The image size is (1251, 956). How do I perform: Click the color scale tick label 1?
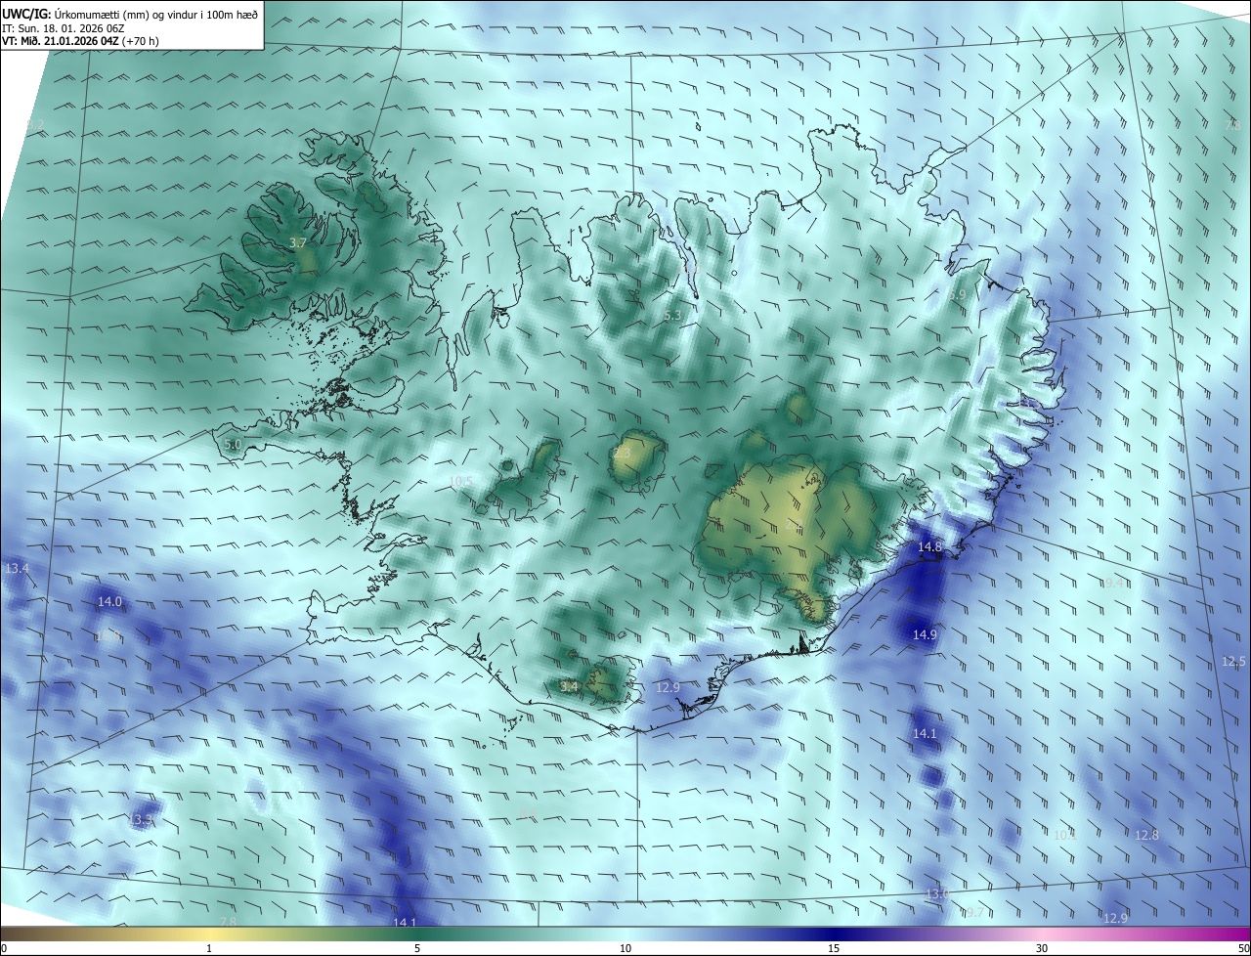[x=209, y=948]
